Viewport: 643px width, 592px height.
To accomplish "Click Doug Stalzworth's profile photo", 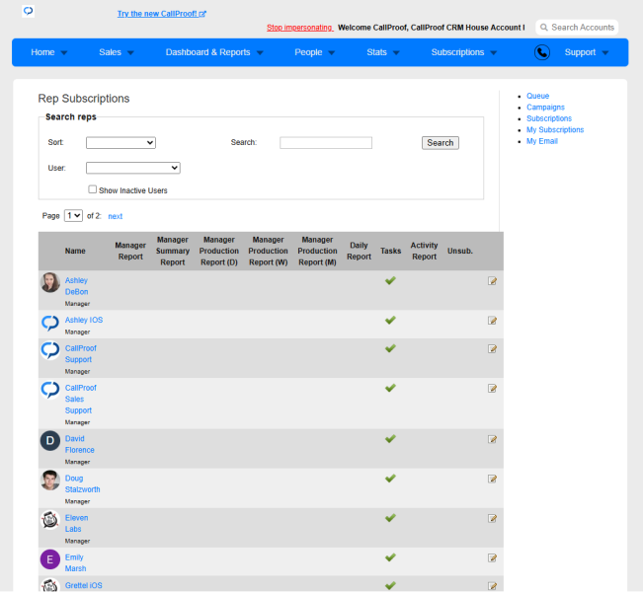I will (x=50, y=481).
